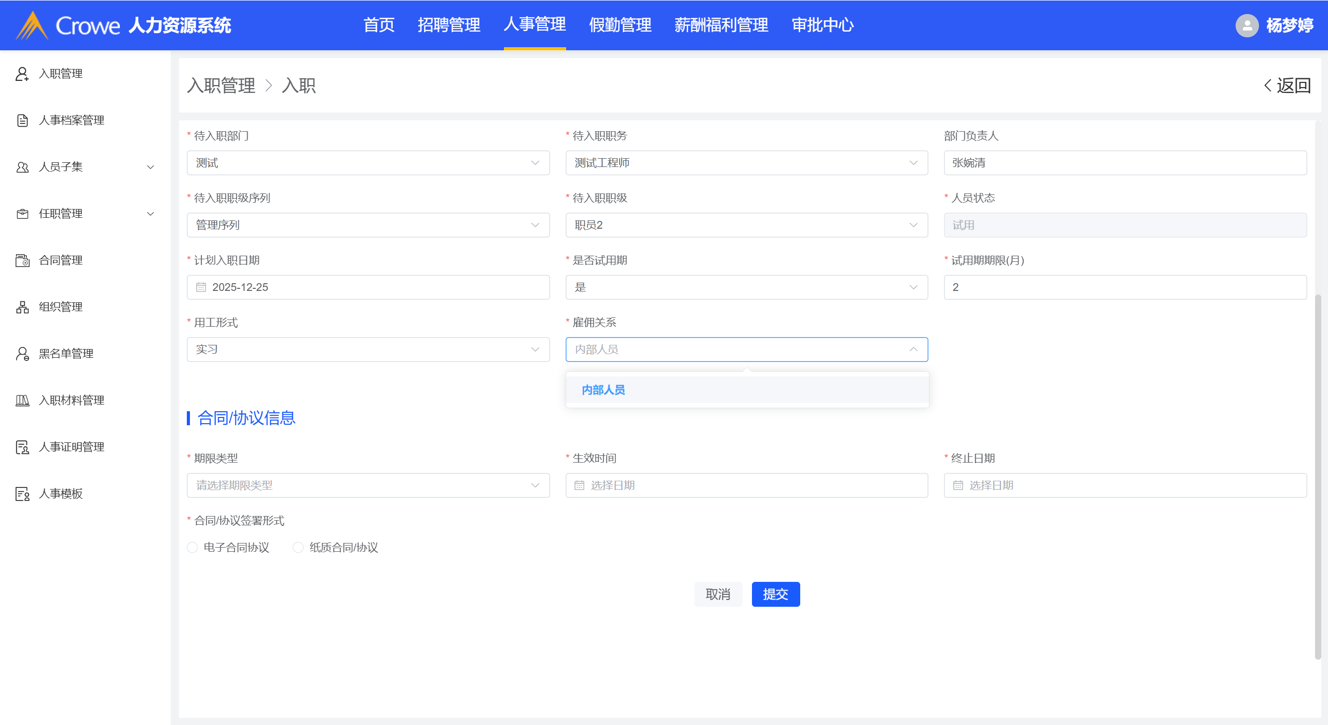Select the 组织管理 hierarchy icon
The width and height of the screenshot is (1328, 725).
22,307
